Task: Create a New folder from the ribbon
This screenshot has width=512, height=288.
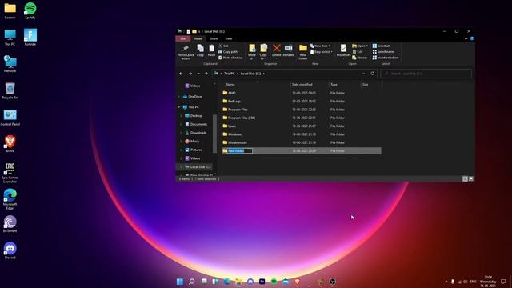Action: [x=303, y=52]
